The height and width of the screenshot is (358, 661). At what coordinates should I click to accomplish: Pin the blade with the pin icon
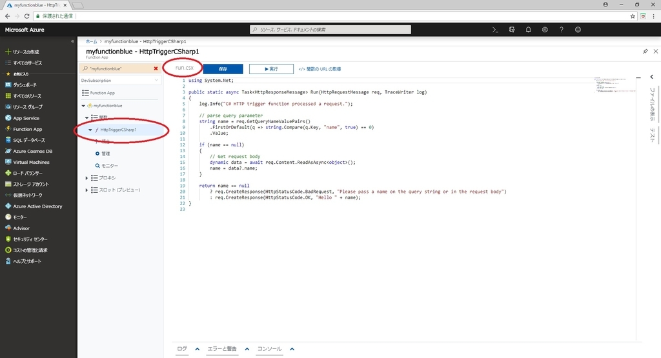pos(645,52)
